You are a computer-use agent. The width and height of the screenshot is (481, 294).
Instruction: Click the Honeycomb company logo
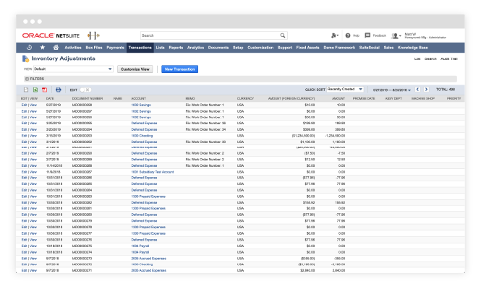(x=93, y=35)
